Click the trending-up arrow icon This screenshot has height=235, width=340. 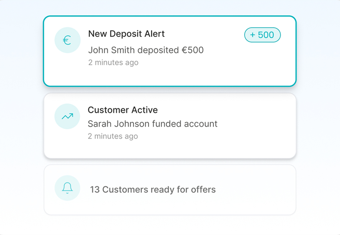[x=67, y=116]
